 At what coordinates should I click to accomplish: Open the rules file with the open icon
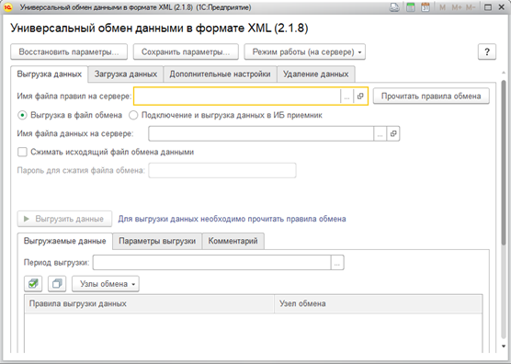[x=360, y=97]
